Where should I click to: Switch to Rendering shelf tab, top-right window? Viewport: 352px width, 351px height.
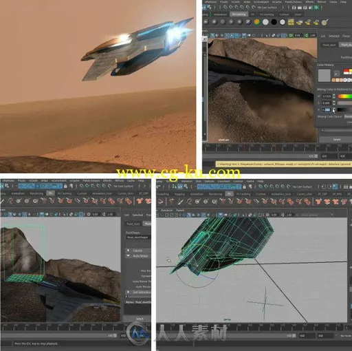[239, 14]
